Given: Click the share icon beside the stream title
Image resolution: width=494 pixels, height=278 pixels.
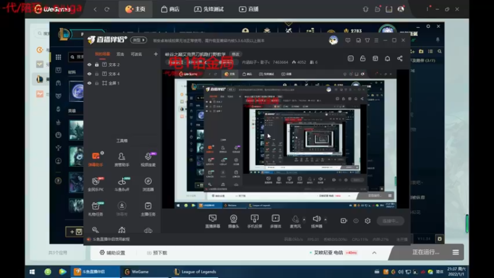Looking at the screenshot, I should (x=400, y=59).
